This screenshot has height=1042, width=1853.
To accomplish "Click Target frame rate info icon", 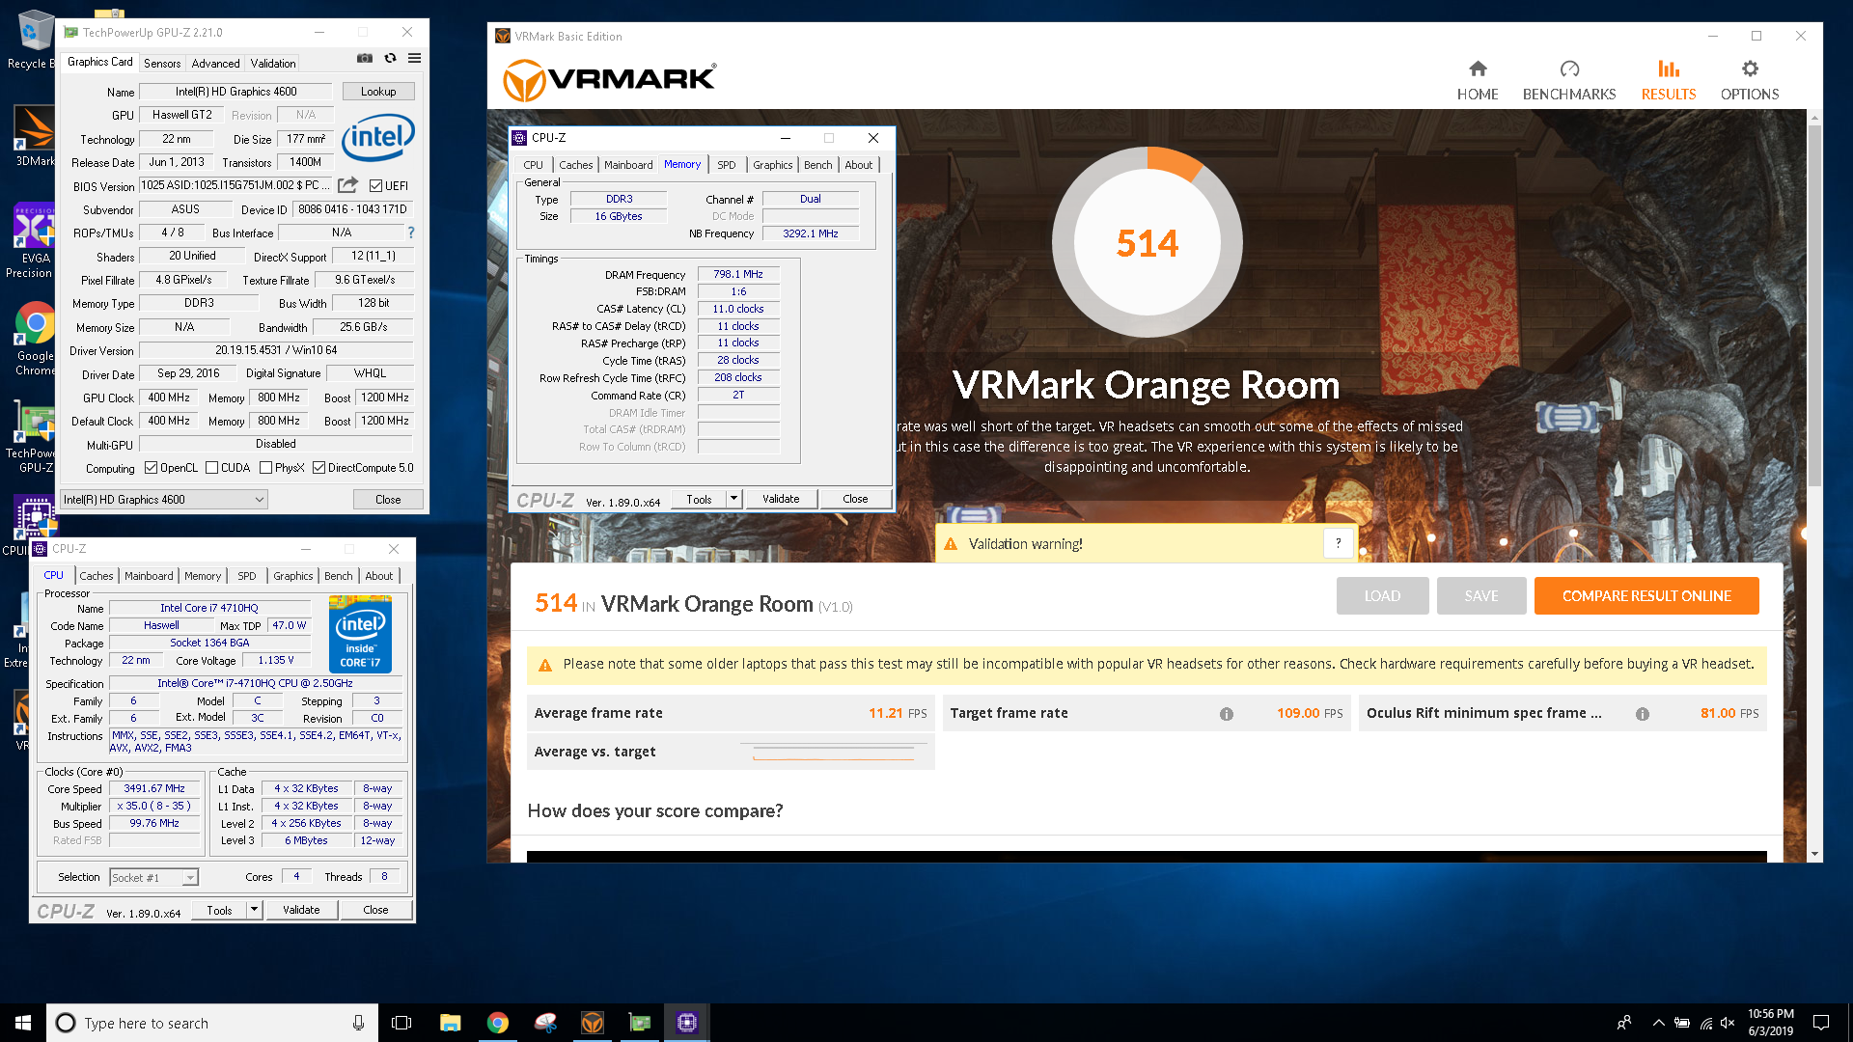I will [1226, 714].
